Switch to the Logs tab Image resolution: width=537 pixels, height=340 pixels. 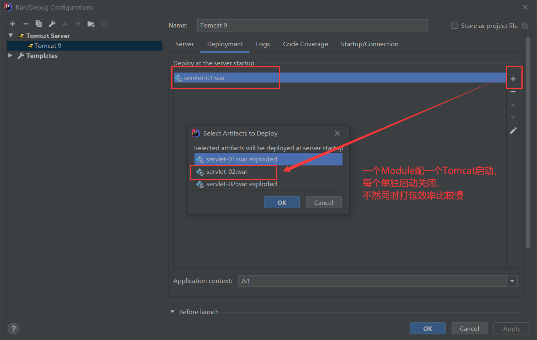click(x=263, y=44)
